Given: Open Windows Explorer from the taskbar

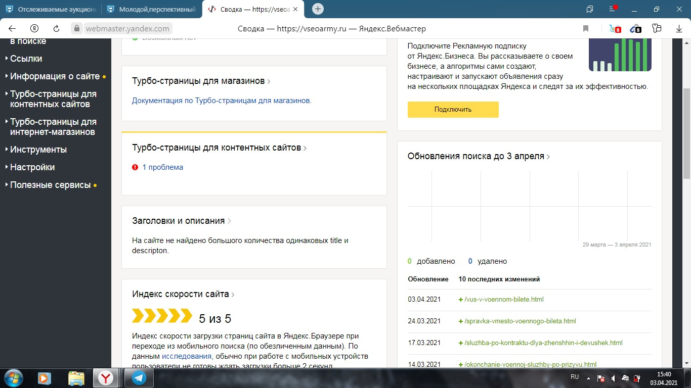Looking at the screenshot, I should pyautogui.click(x=76, y=378).
